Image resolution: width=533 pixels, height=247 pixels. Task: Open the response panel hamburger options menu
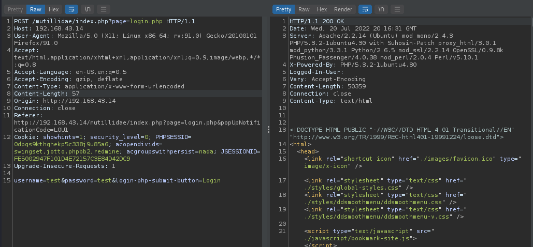tap(397, 9)
